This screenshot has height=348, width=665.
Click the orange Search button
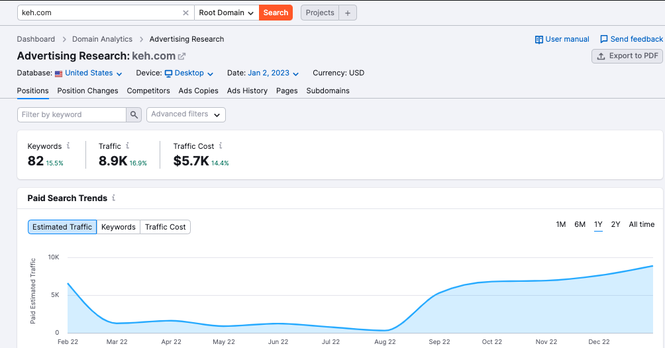(x=276, y=13)
